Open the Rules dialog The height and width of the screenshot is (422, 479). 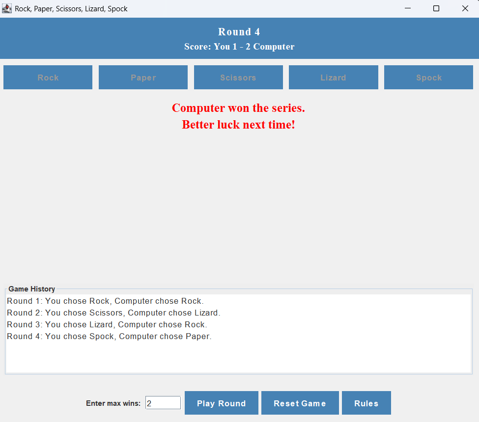click(366, 403)
